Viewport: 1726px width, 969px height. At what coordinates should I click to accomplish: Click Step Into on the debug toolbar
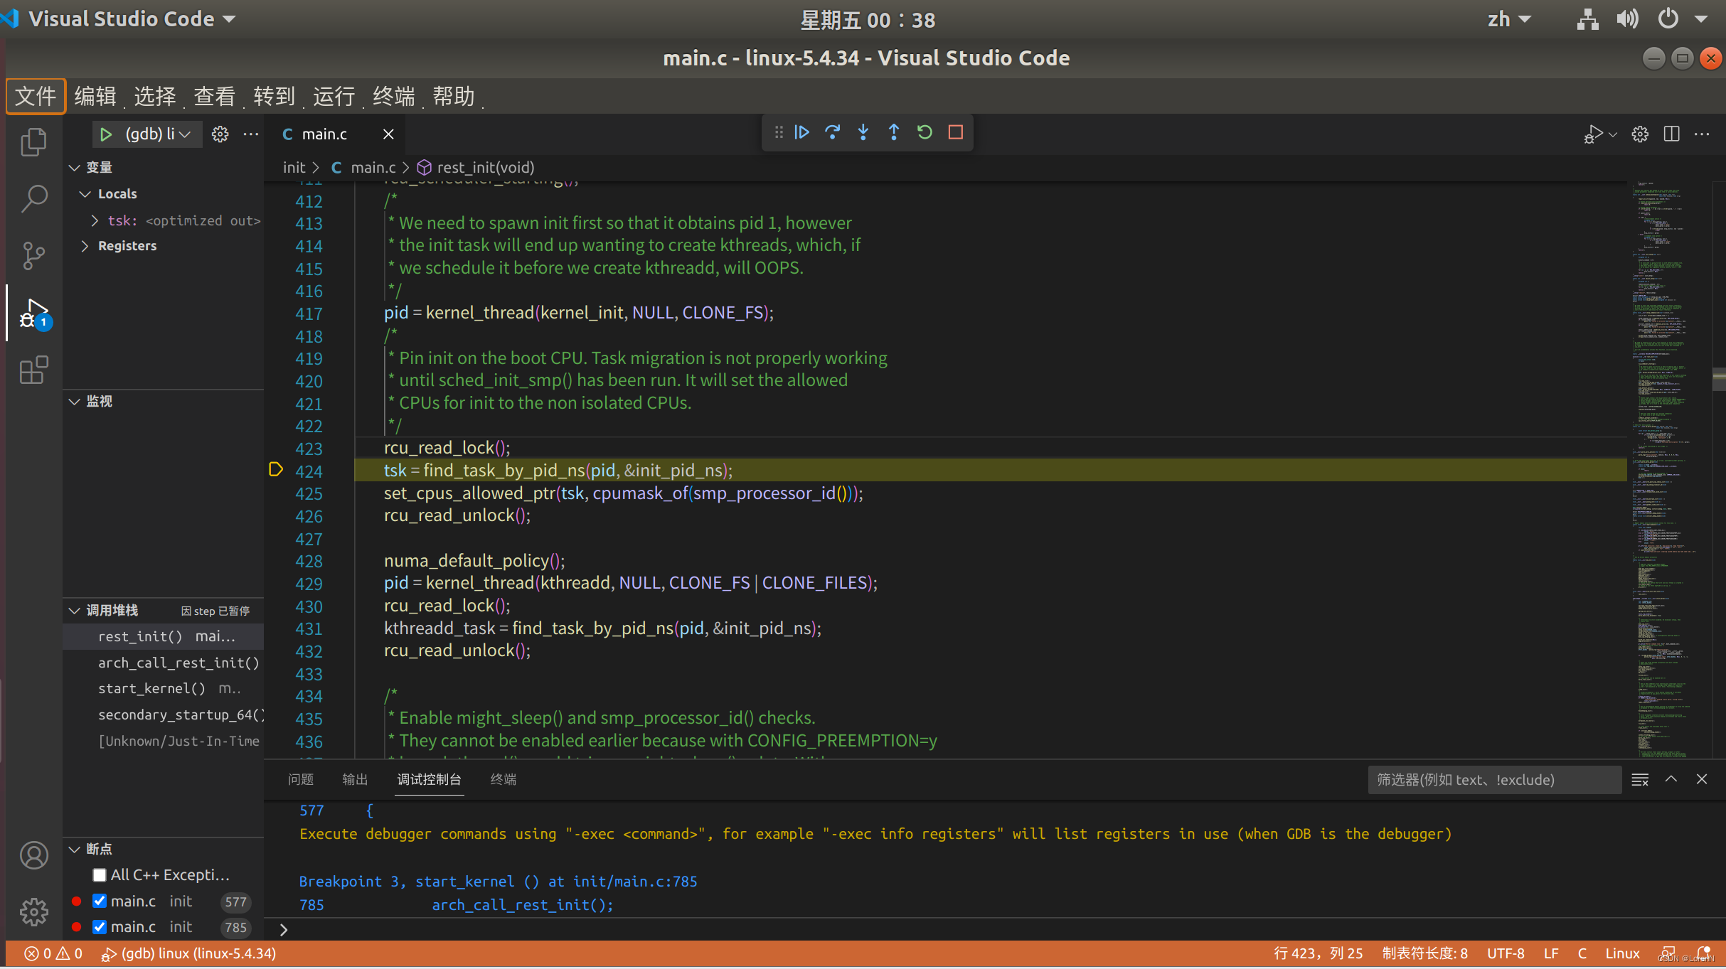click(863, 132)
